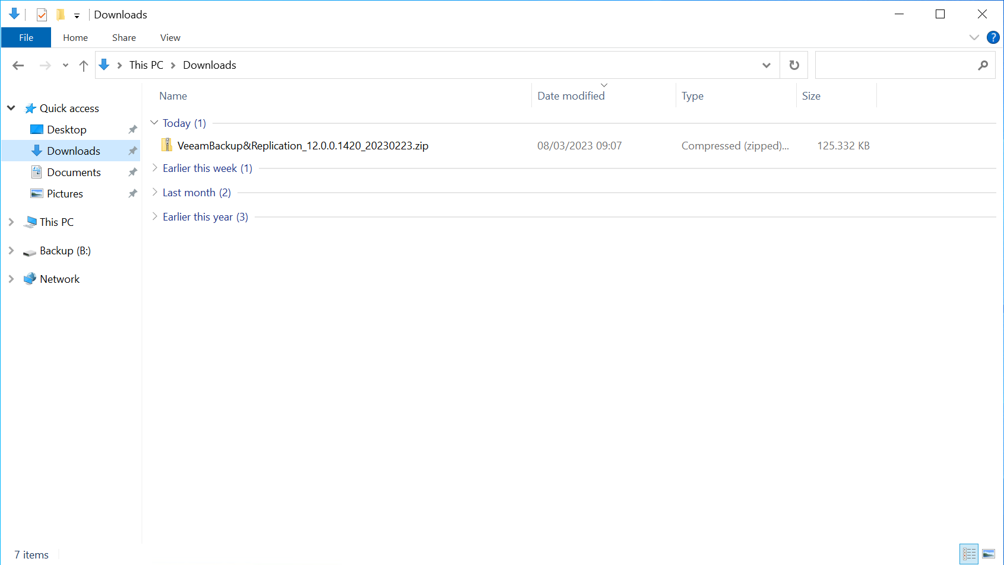Viewport: 1004px width, 565px height.
Task: Select Downloads in the navigation pane
Action: [x=74, y=151]
